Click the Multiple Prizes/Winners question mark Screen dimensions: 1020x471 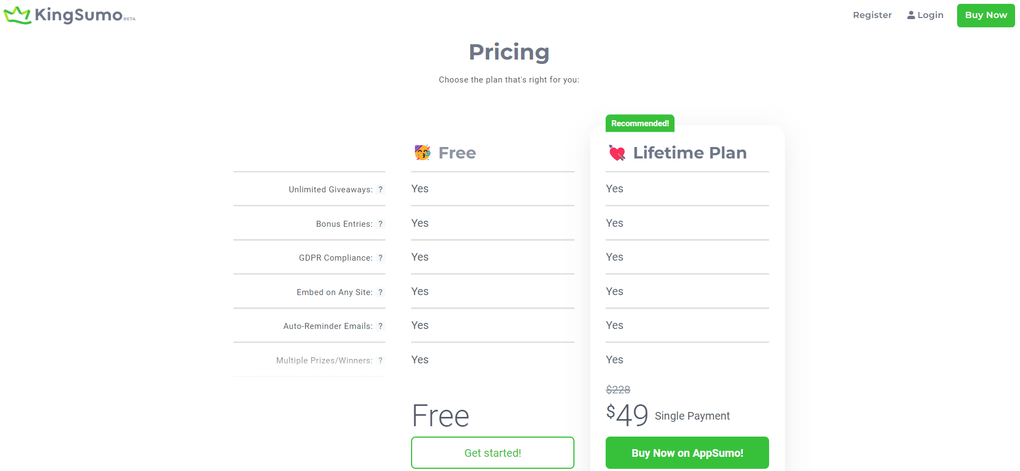pyautogui.click(x=380, y=361)
